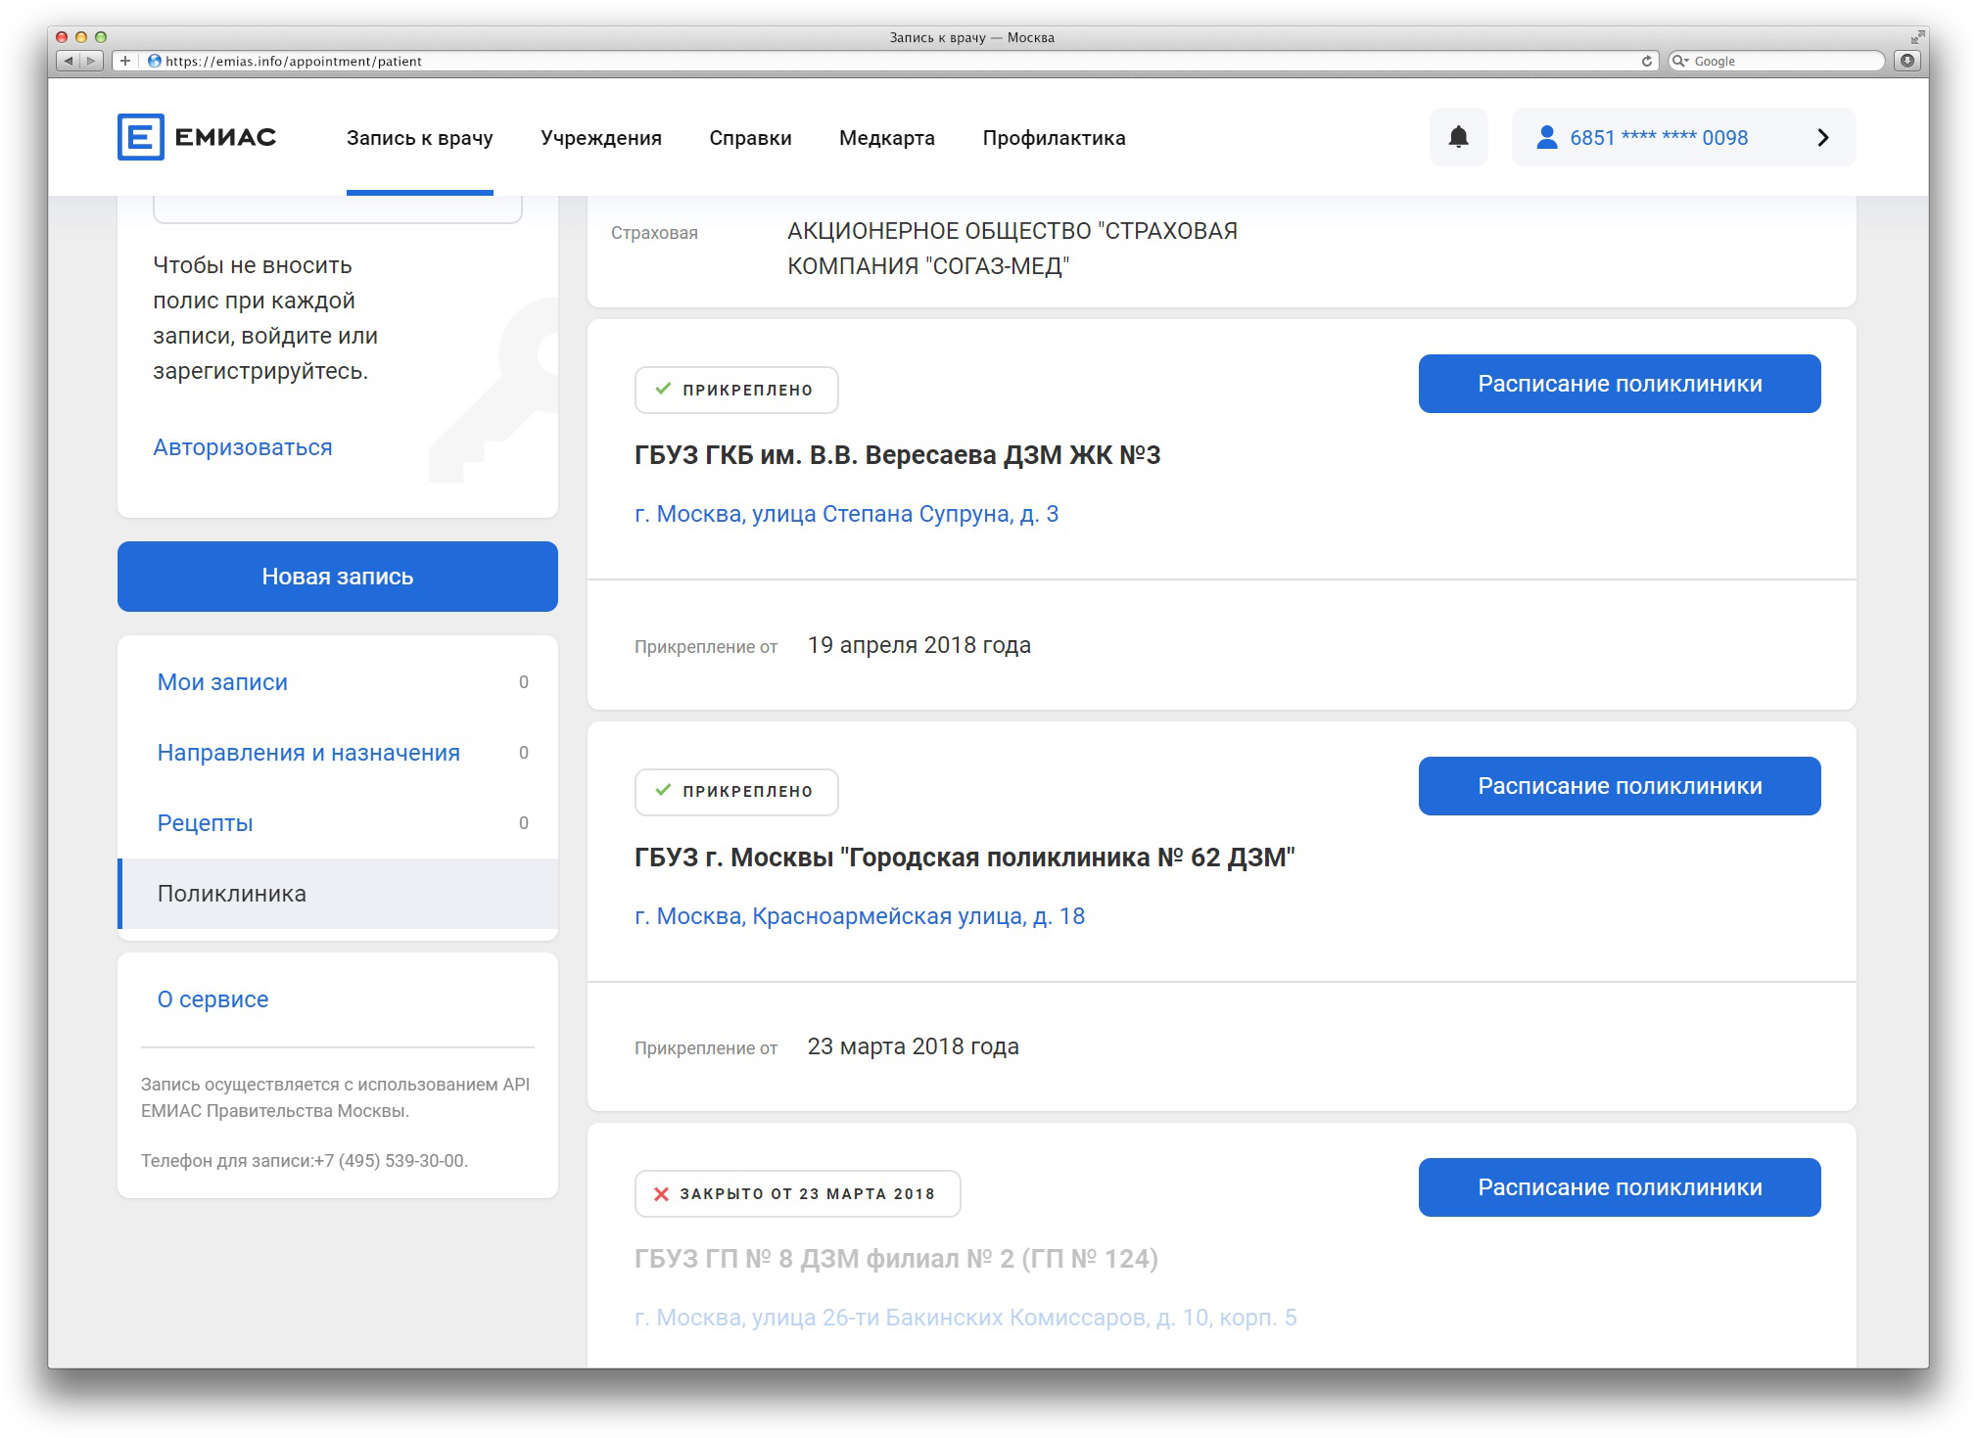The width and height of the screenshot is (1977, 1438).
Task: Click the Google search field
Action: coord(1776,61)
